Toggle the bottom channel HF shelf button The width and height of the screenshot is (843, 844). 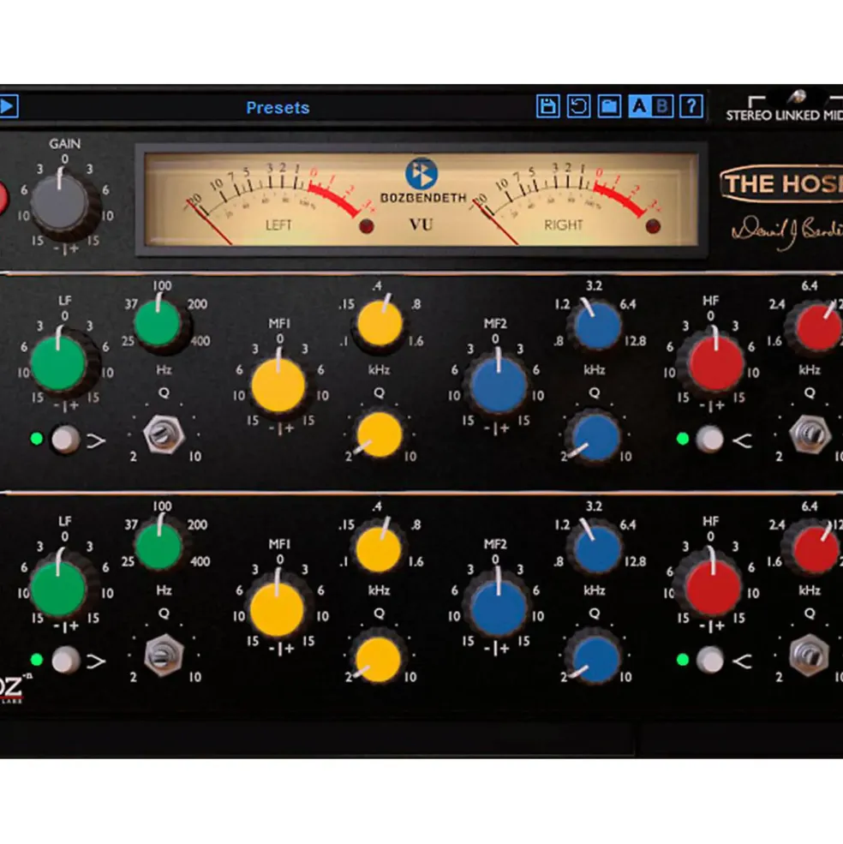click(x=709, y=660)
